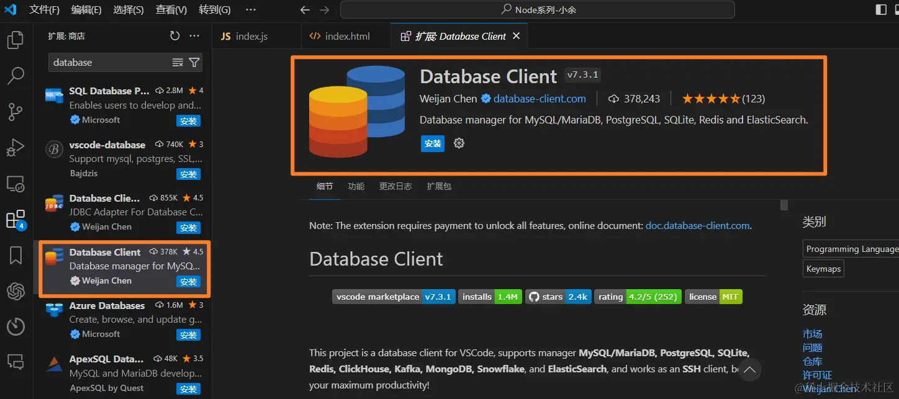Screen dimensions: 899x399
Task: Select the Azure Databases list item
Action: pyautogui.click(x=123, y=320)
